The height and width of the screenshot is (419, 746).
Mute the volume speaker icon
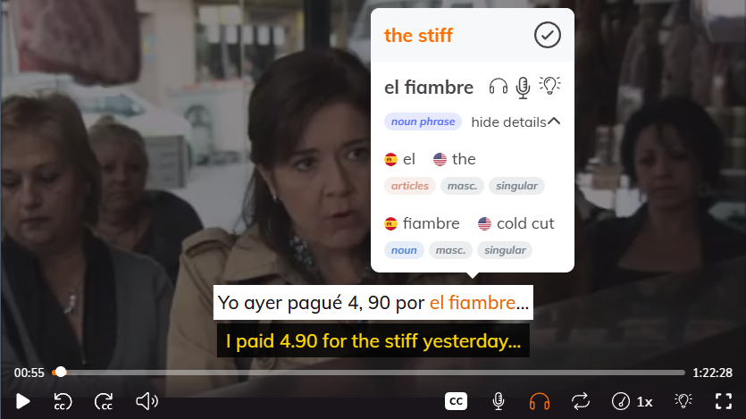click(x=147, y=401)
